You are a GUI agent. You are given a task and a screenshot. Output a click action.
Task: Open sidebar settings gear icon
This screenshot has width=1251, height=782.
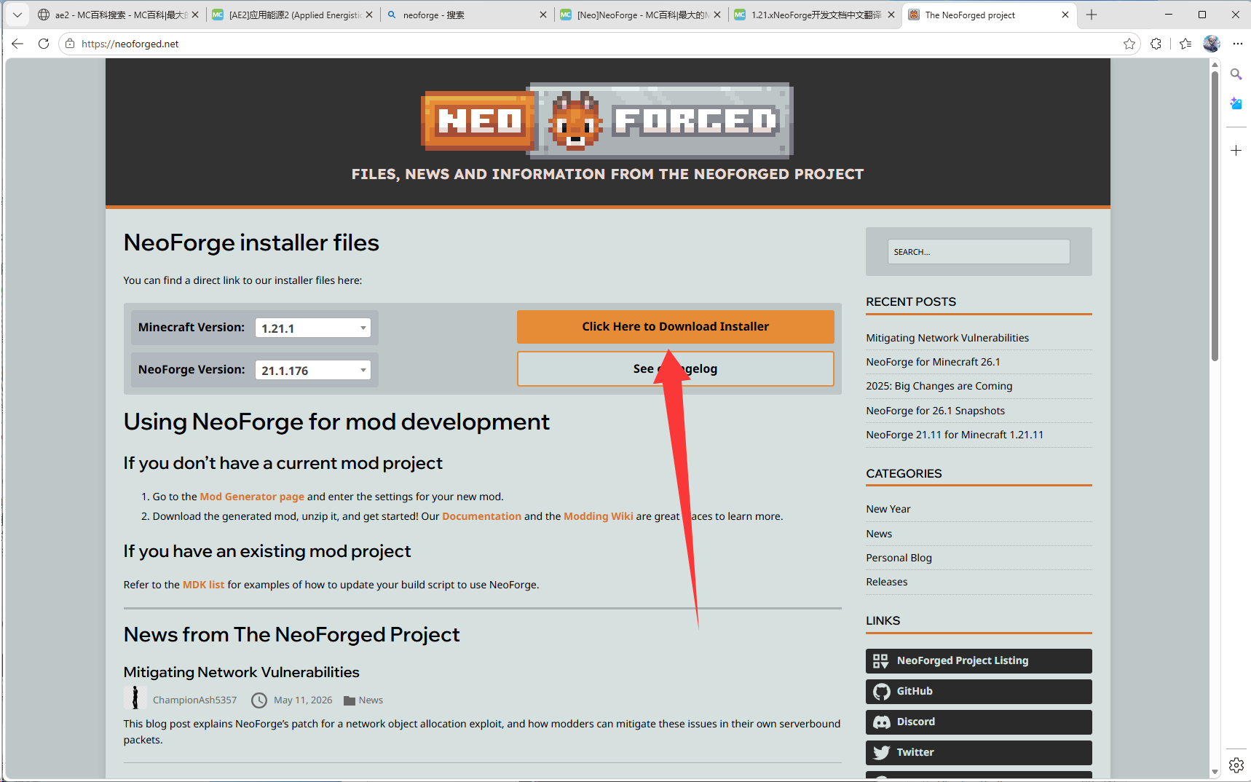click(1236, 765)
